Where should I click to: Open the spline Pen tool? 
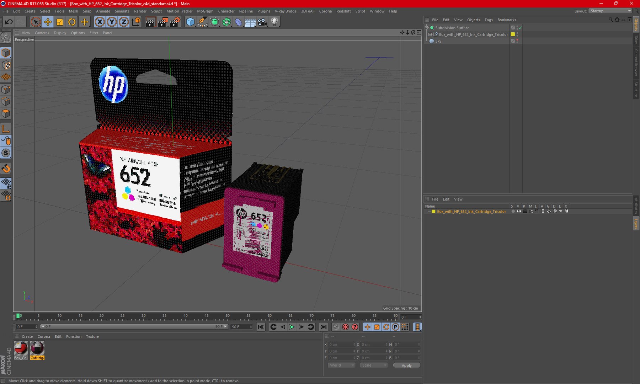coord(202,22)
